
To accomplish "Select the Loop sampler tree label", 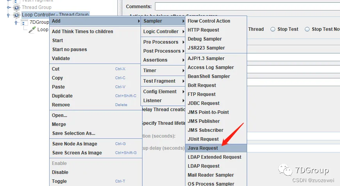I will point(43,30).
